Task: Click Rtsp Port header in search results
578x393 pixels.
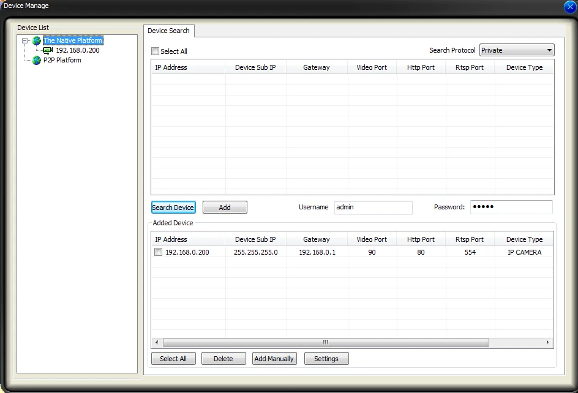Action: pyautogui.click(x=470, y=67)
